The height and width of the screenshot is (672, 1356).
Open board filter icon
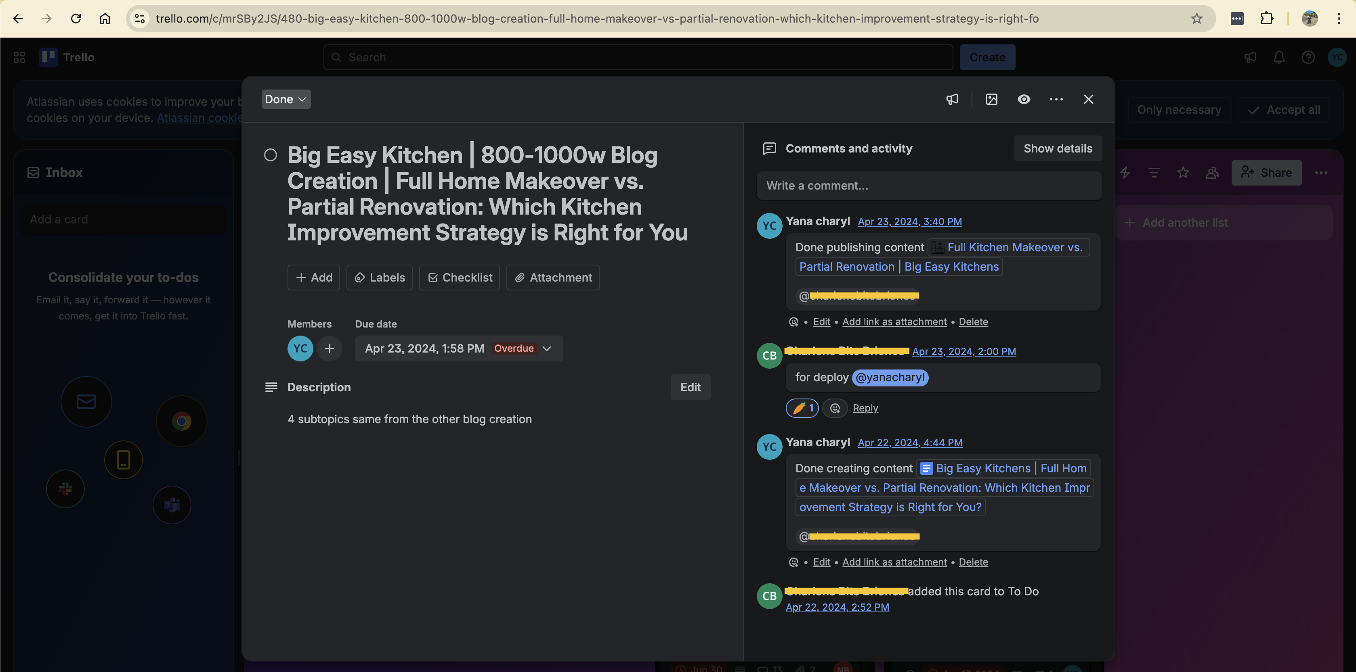(1154, 173)
